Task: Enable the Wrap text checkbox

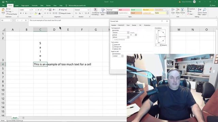Action: (113, 44)
